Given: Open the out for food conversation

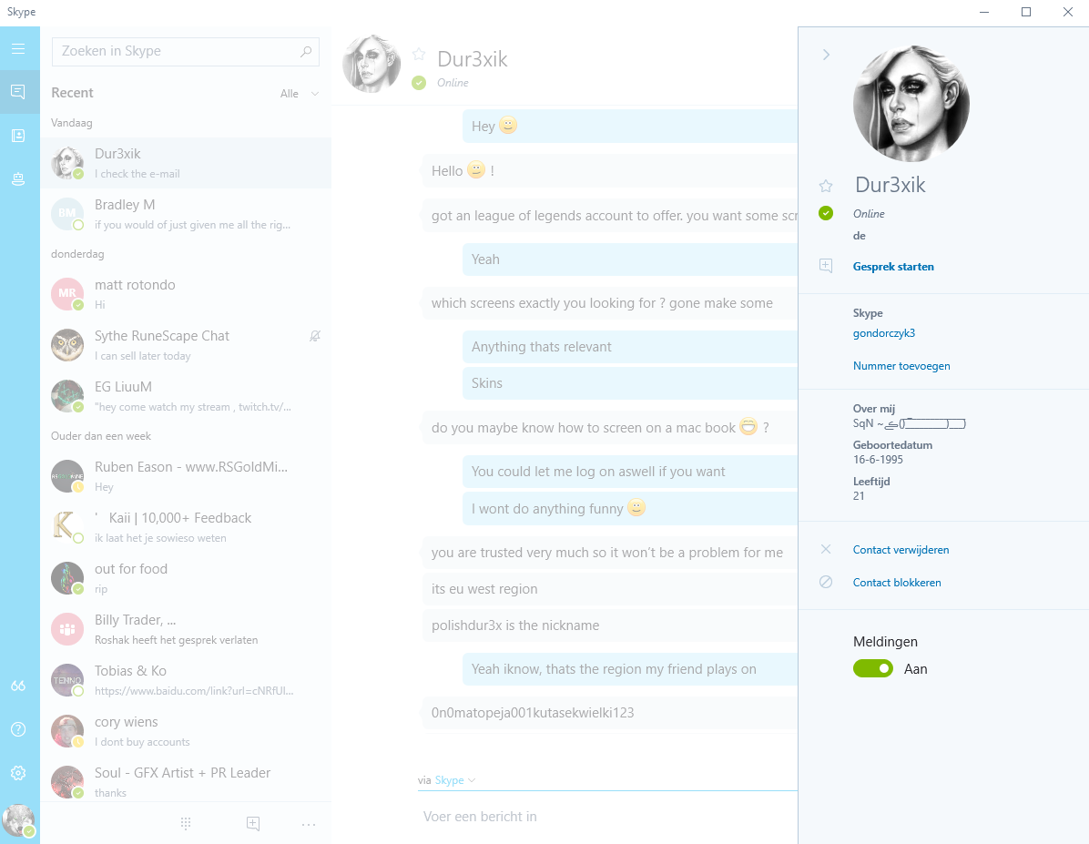Looking at the screenshot, I should pyautogui.click(x=186, y=578).
